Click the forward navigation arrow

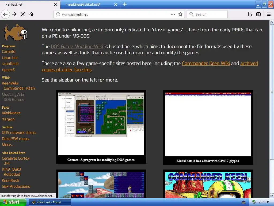pyautogui.click(x=14, y=14)
